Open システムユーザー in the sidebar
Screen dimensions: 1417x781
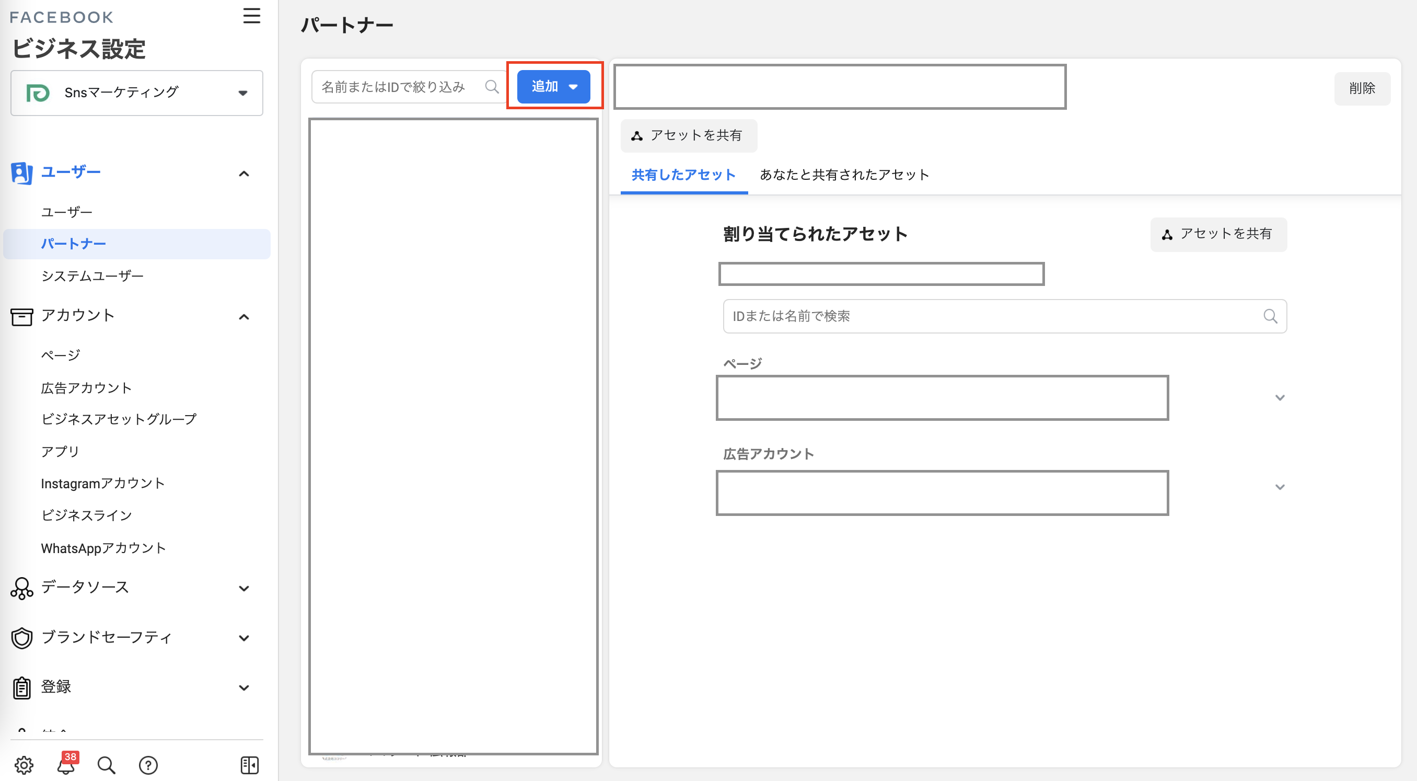[x=92, y=275]
